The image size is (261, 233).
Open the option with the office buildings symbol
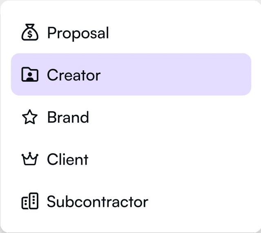tap(131, 201)
